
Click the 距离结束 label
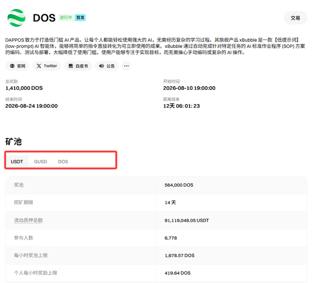[x=171, y=99]
